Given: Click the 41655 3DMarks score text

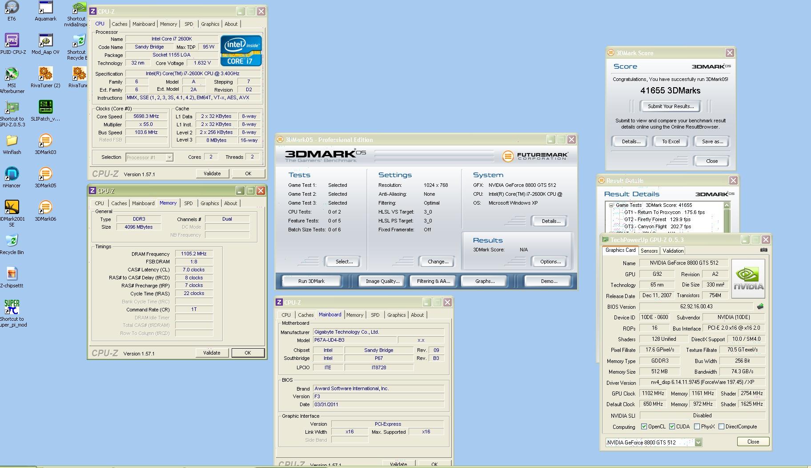Looking at the screenshot, I should pyautogui.click(x=670, y=91).
